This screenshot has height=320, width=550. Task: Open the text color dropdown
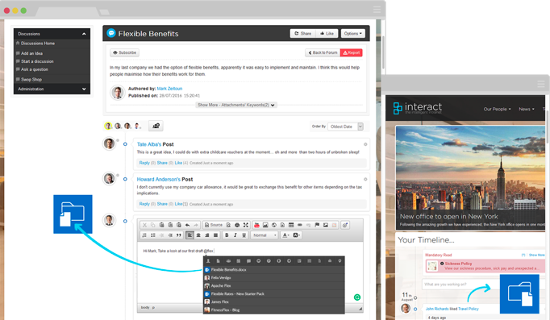285,235
